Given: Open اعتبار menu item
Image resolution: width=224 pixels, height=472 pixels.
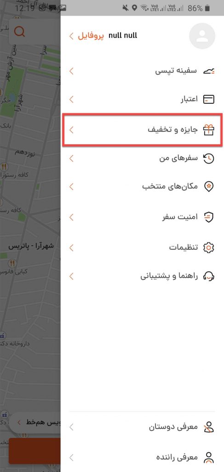Looking at the screenshot, I should click(x=142, y=100).
